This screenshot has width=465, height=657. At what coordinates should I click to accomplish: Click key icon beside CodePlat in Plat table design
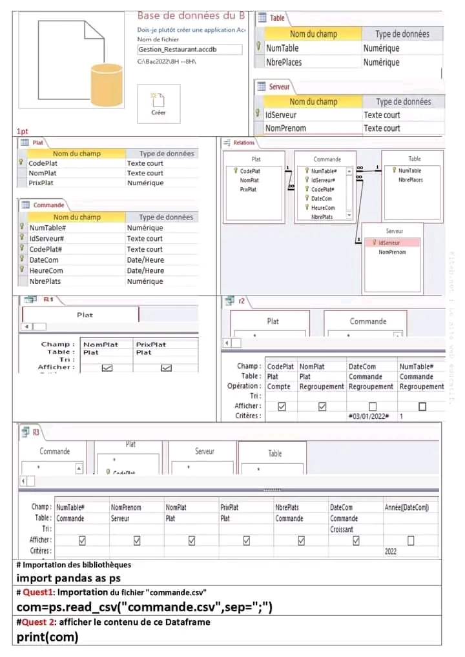coord(21,163)
